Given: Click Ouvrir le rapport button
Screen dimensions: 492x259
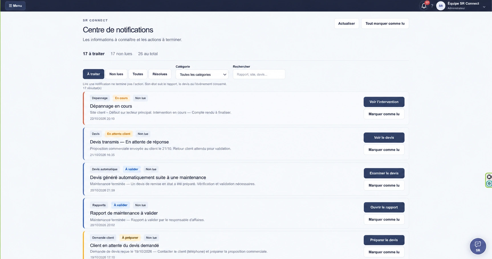Looking at the screenshot, I should 384,207.
